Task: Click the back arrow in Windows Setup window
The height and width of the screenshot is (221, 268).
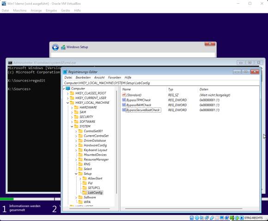Action: [55, 47]
